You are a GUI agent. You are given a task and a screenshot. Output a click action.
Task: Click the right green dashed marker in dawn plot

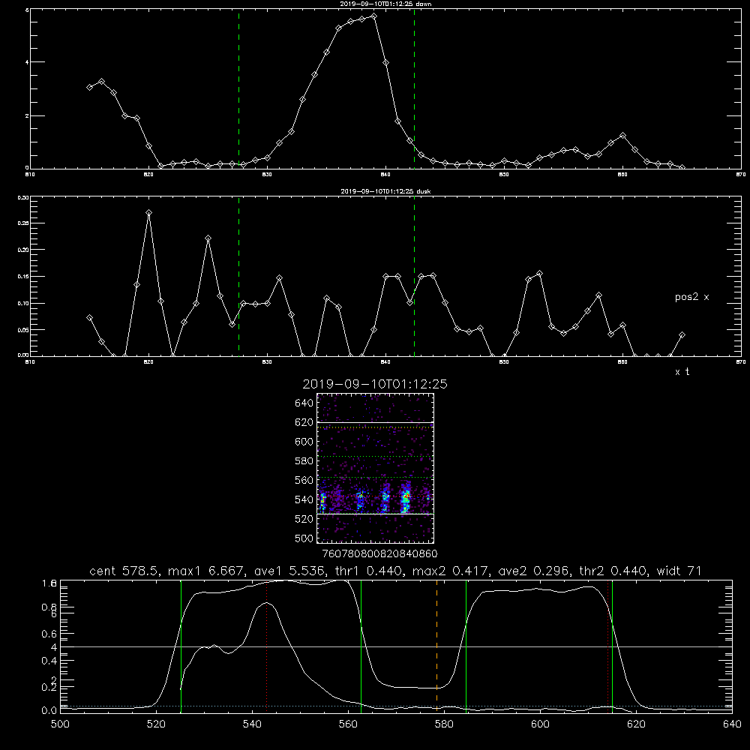click(x=414, y=89)
